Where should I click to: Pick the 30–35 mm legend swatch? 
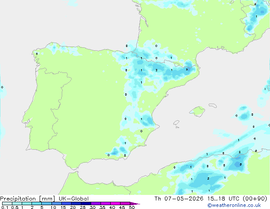click(x=95, y=203)
